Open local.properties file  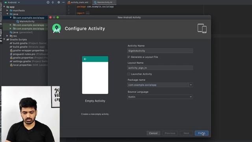(x=29, y=65)
